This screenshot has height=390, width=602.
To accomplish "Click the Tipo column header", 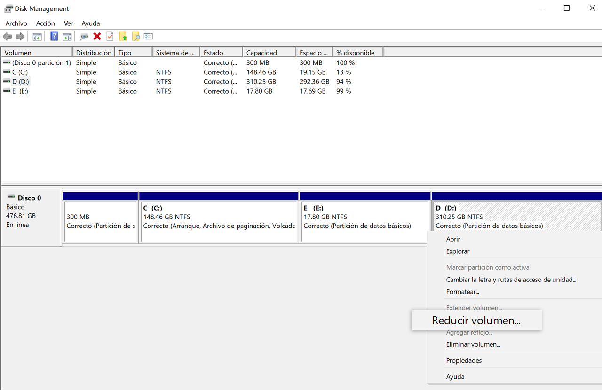I will (134, 53).
